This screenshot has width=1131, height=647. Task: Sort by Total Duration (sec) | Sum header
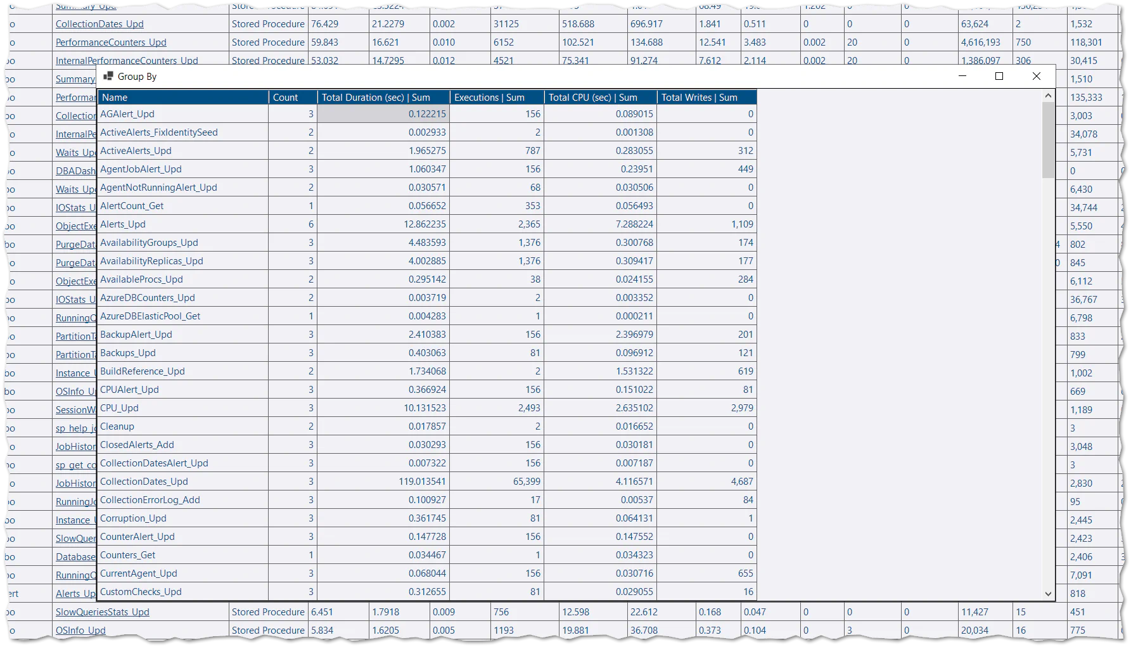(x=383, y=98)
